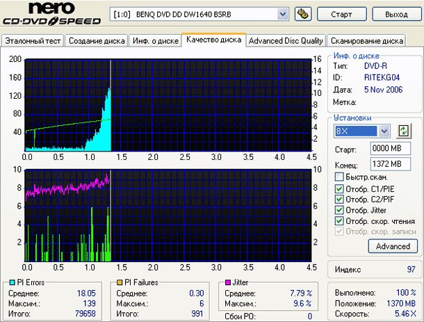424x322 pixels.
Task: Expand the 8X speed dropdown
Action: pyautogui.click(x=384, y=131)
